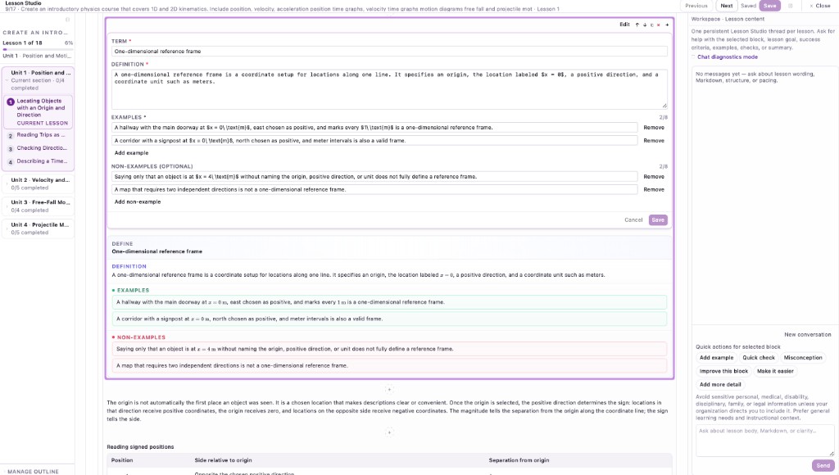839x475 pixels.
Task: Click the paragraph starting 'The origin is not automatically'
Action: pyautogui.click(x=389, y=411)
